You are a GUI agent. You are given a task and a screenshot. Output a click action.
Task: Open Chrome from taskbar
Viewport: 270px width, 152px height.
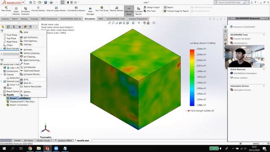click(x=30, y=148)
